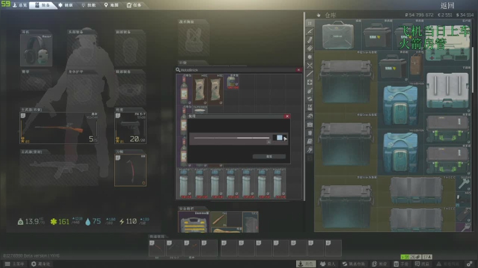Select the grenade stash filter icon
The image size is (478, 268).
click(x=310, y=91)
